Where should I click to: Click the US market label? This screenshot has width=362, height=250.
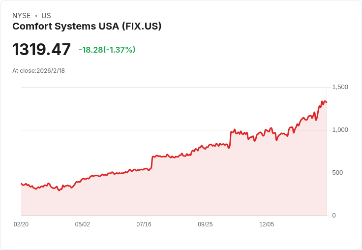click(46, 16)
